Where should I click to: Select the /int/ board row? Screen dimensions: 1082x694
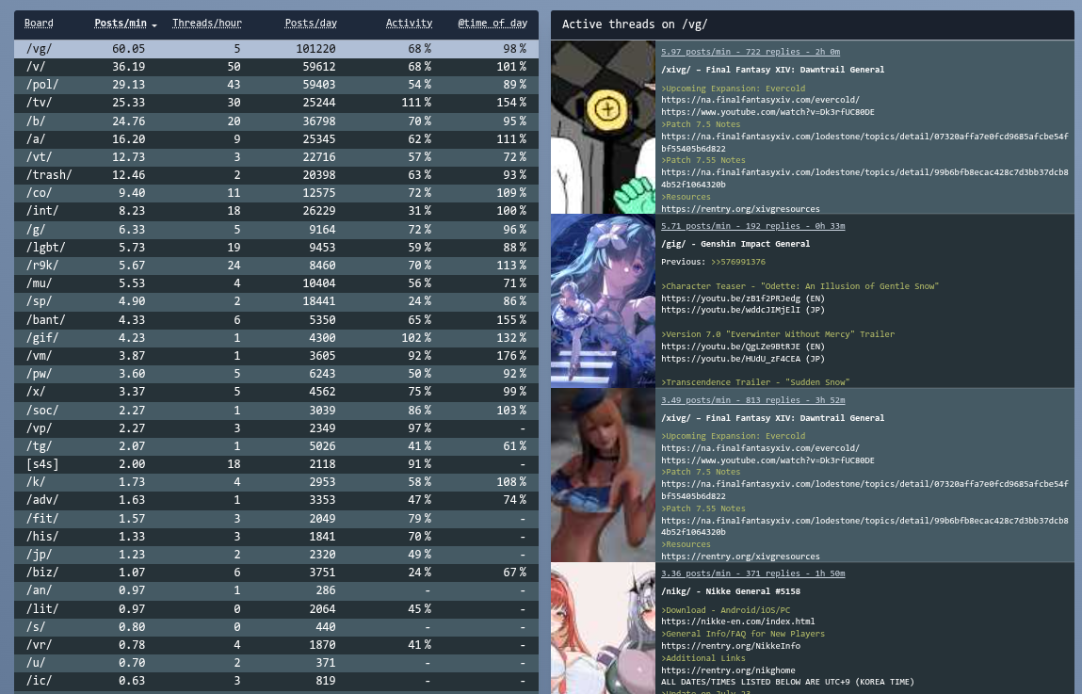pos(276,211)
